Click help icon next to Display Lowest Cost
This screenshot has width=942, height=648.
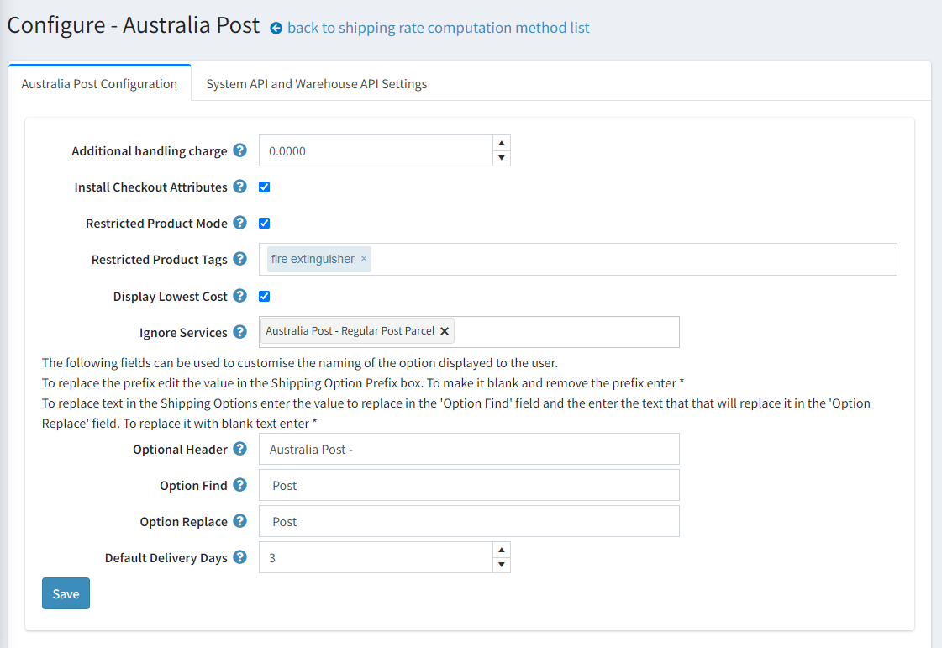pos(239,296)
